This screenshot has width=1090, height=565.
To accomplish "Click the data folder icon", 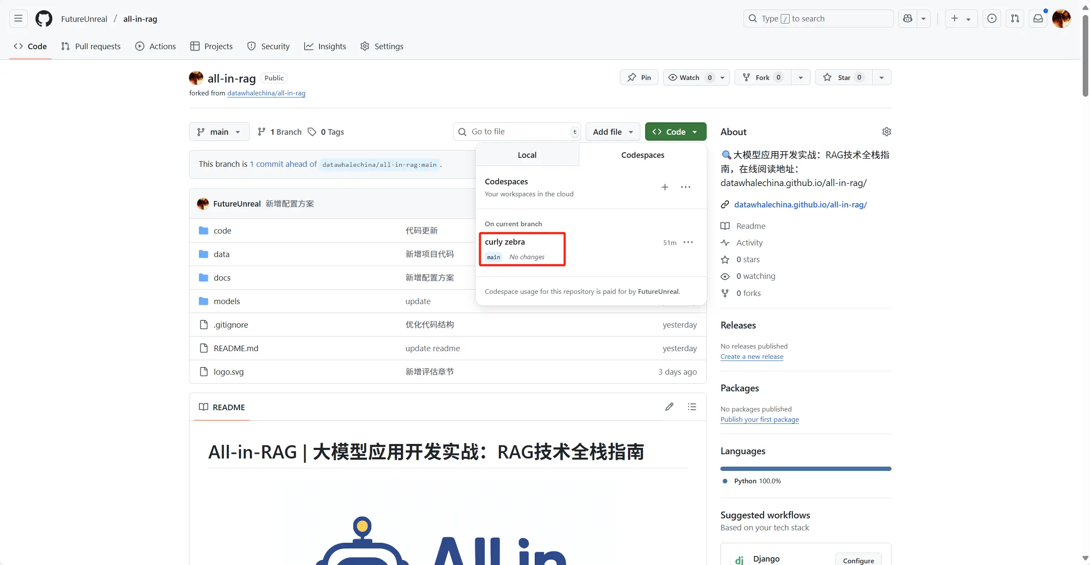I will point(204,254).
